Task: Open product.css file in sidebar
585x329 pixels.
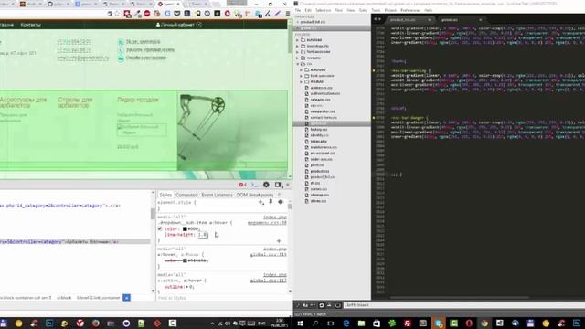Action: 319,171
